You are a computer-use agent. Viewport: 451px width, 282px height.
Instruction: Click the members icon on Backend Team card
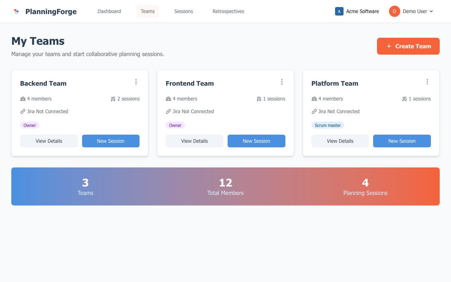click(23, 99)
